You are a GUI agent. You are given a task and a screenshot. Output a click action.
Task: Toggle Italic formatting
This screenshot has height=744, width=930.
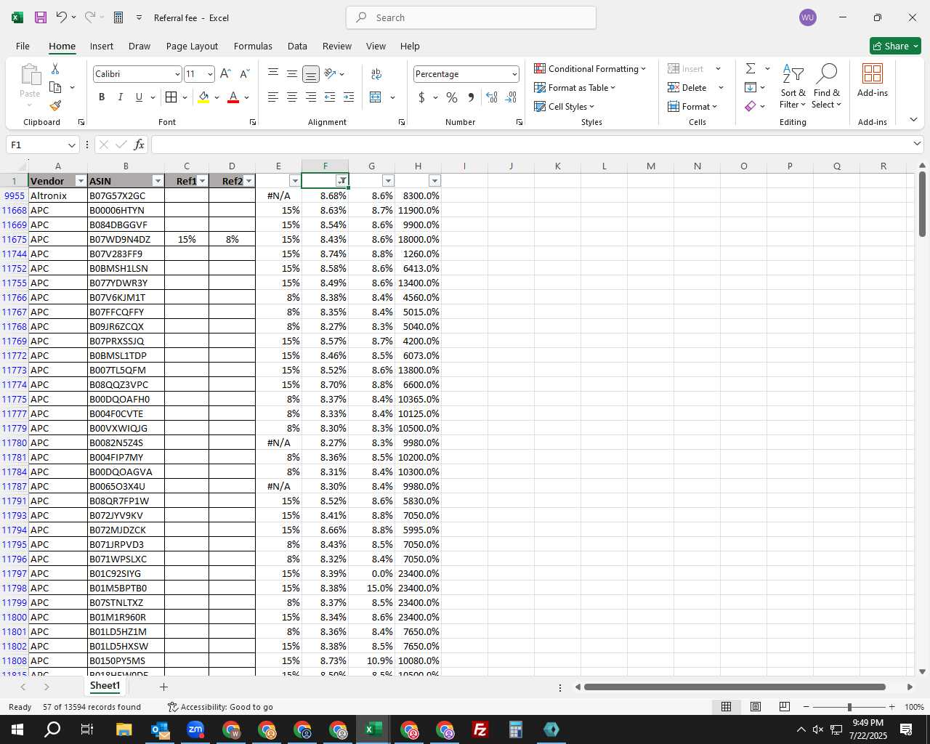[x=120, y=97]
